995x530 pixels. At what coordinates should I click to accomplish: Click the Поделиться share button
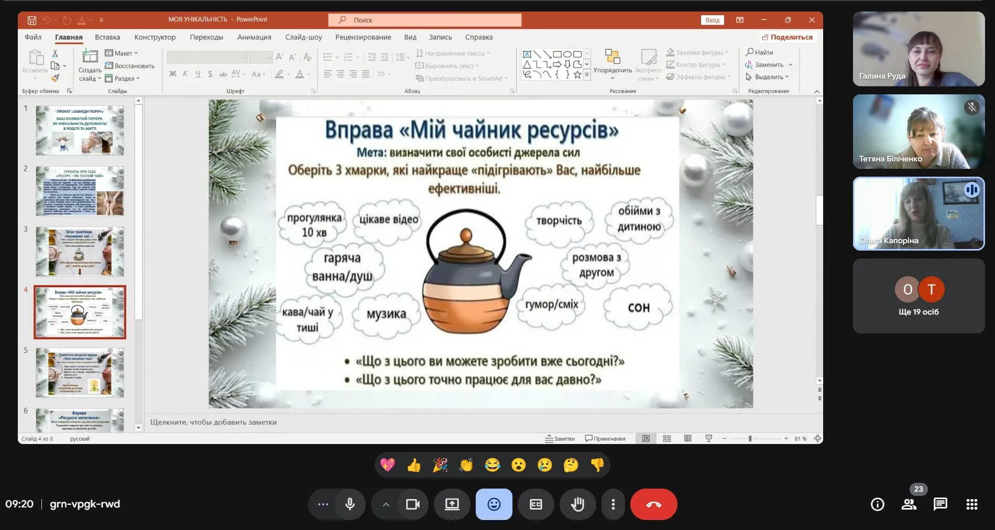click(787, 37)
